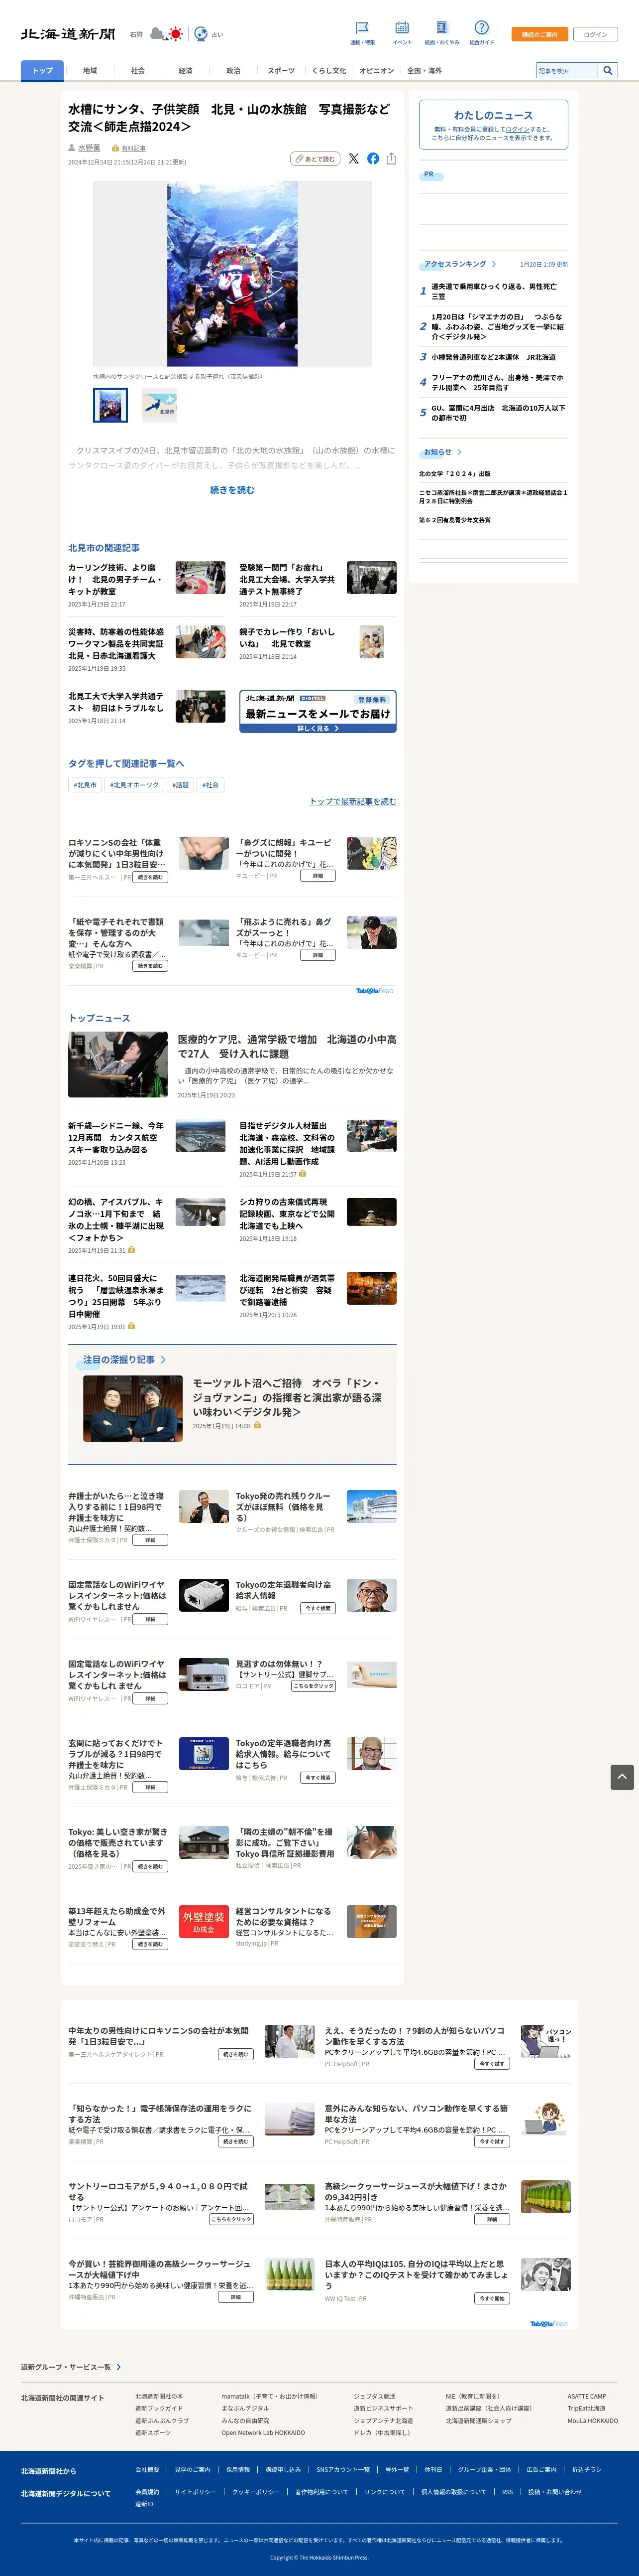The height and width of the screenshot is (2576, 639).
Task: Click the RSS footer link
Action: tap(507, 2491)
